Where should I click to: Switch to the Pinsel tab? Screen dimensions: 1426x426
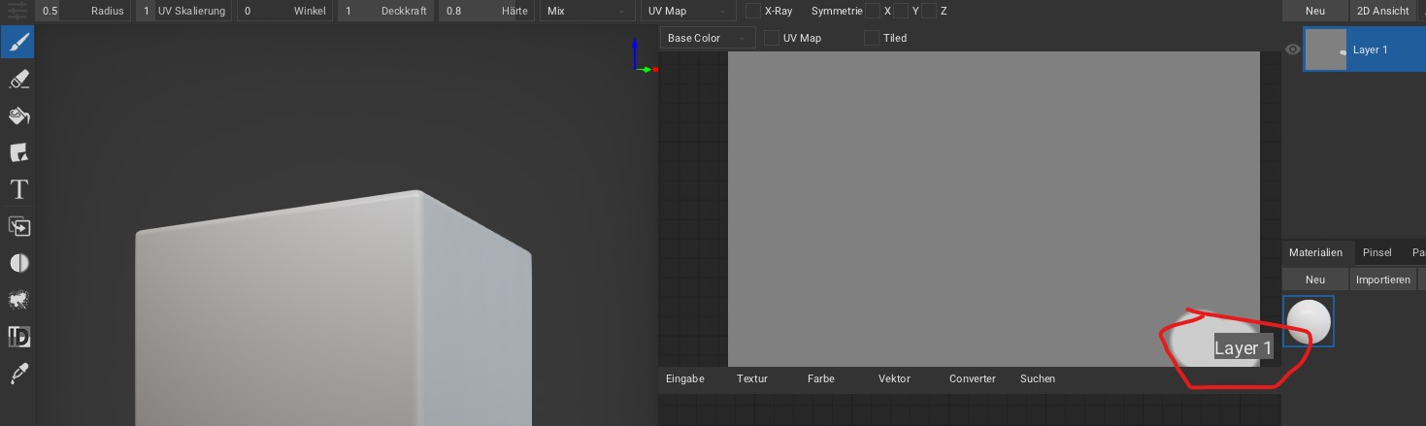pos(1376,252)
